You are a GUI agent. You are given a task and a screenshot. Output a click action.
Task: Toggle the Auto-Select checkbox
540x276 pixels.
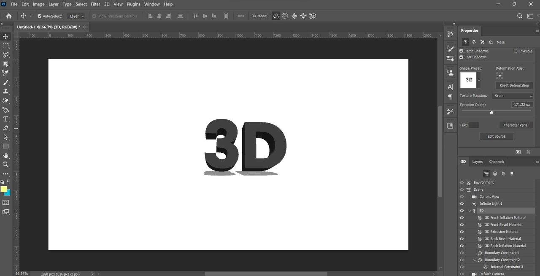pyautogui.click(x=40, y=16)
